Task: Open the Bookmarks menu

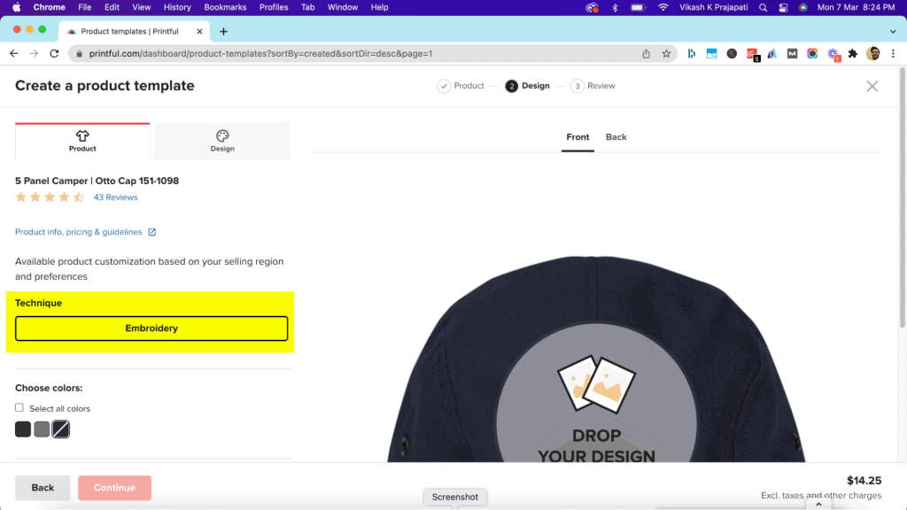Action: coord(225,7)
